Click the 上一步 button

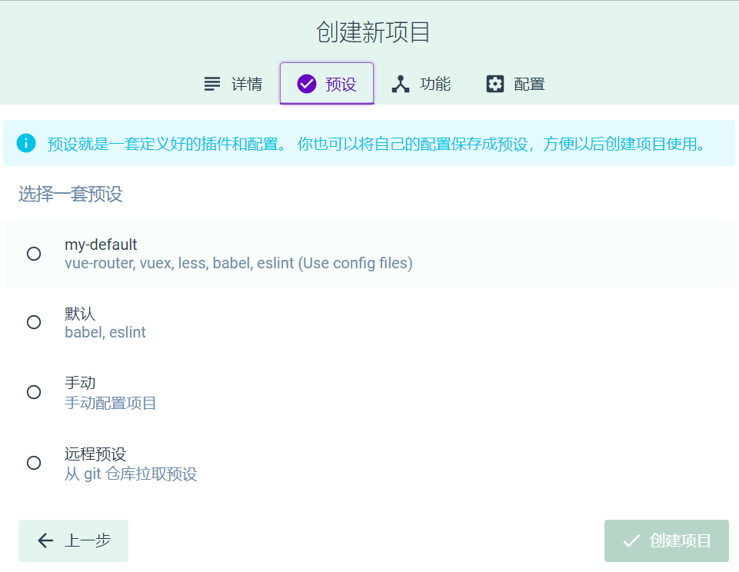pyautogui.click(x=73, y=540)
